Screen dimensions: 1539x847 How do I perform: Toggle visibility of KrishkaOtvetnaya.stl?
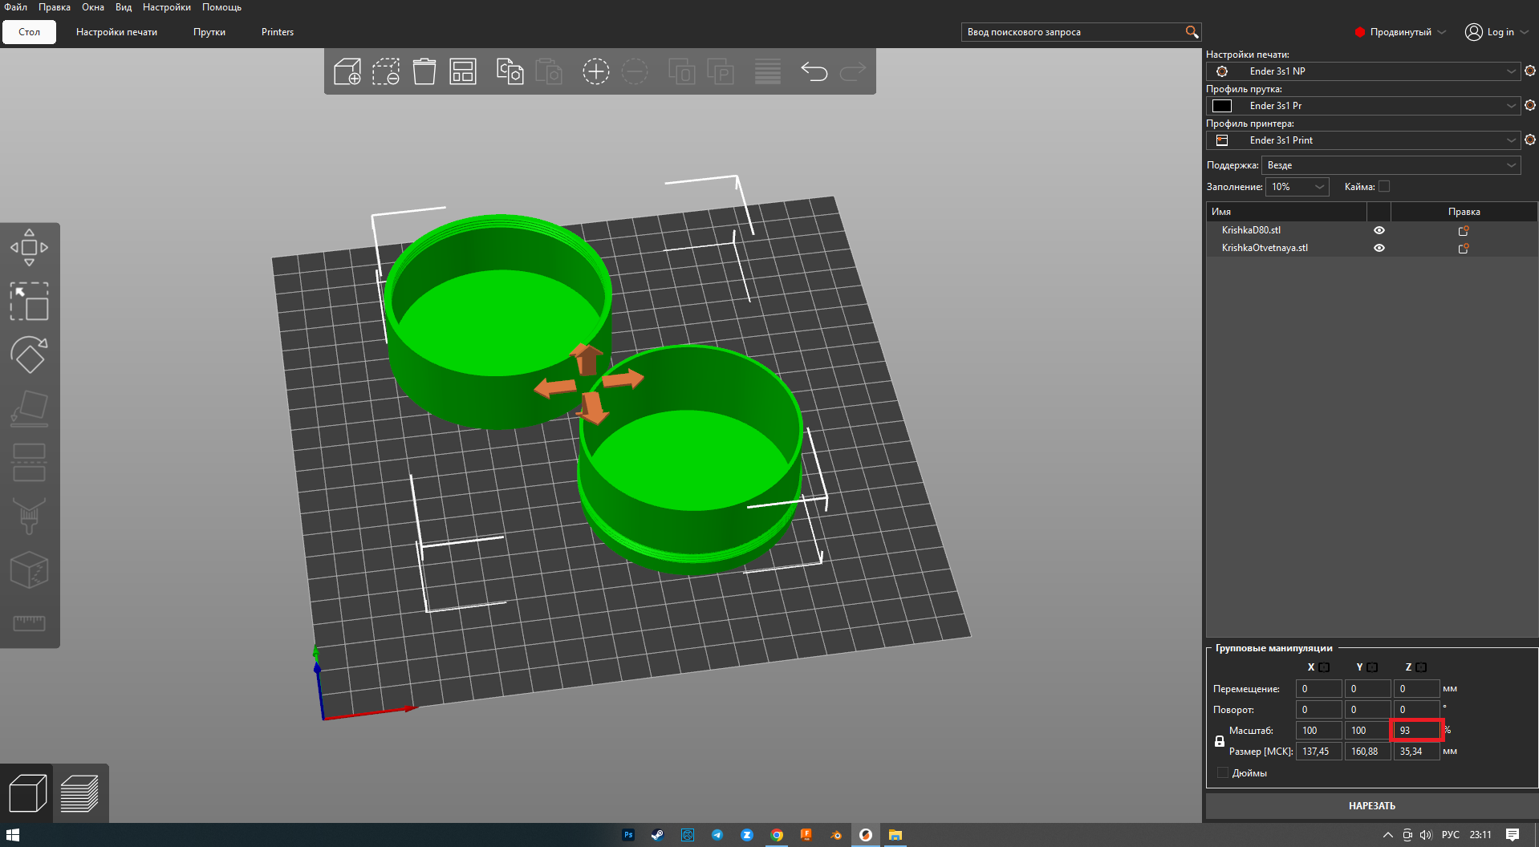pyautogui.click(x=1379, y=248)
